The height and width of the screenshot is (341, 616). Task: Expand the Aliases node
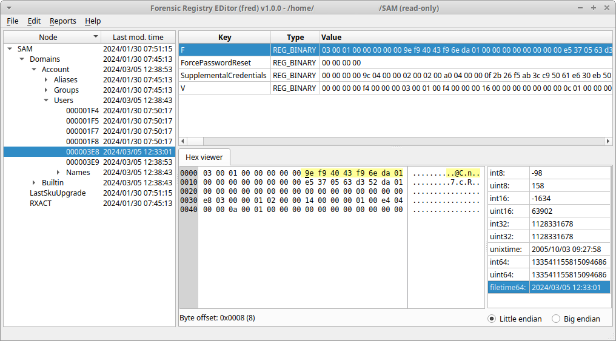(46, 80)
